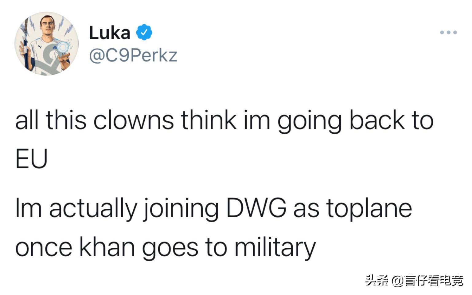The height and width of the screenshot is (295, 472).
Task: Click the word "actually" in the tweet
Action: [x=93, y=209]
